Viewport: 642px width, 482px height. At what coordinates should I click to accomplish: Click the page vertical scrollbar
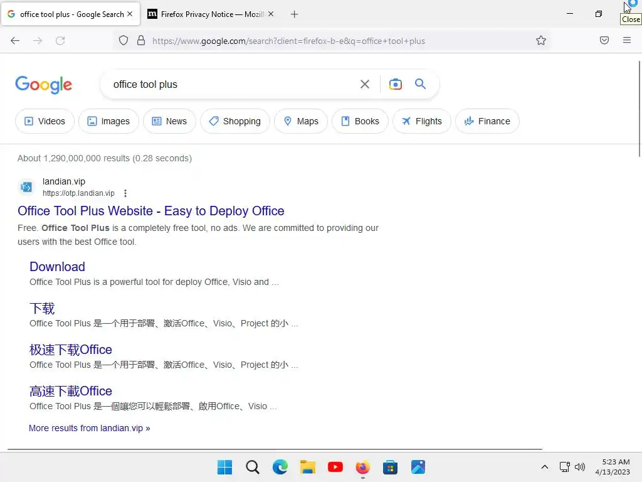point(639,109)
